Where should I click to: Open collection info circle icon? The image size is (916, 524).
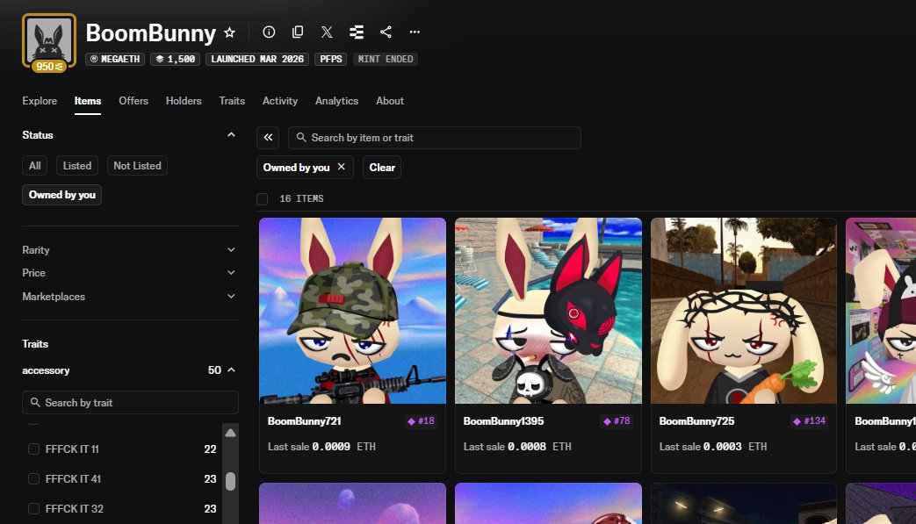coord(269,32)
